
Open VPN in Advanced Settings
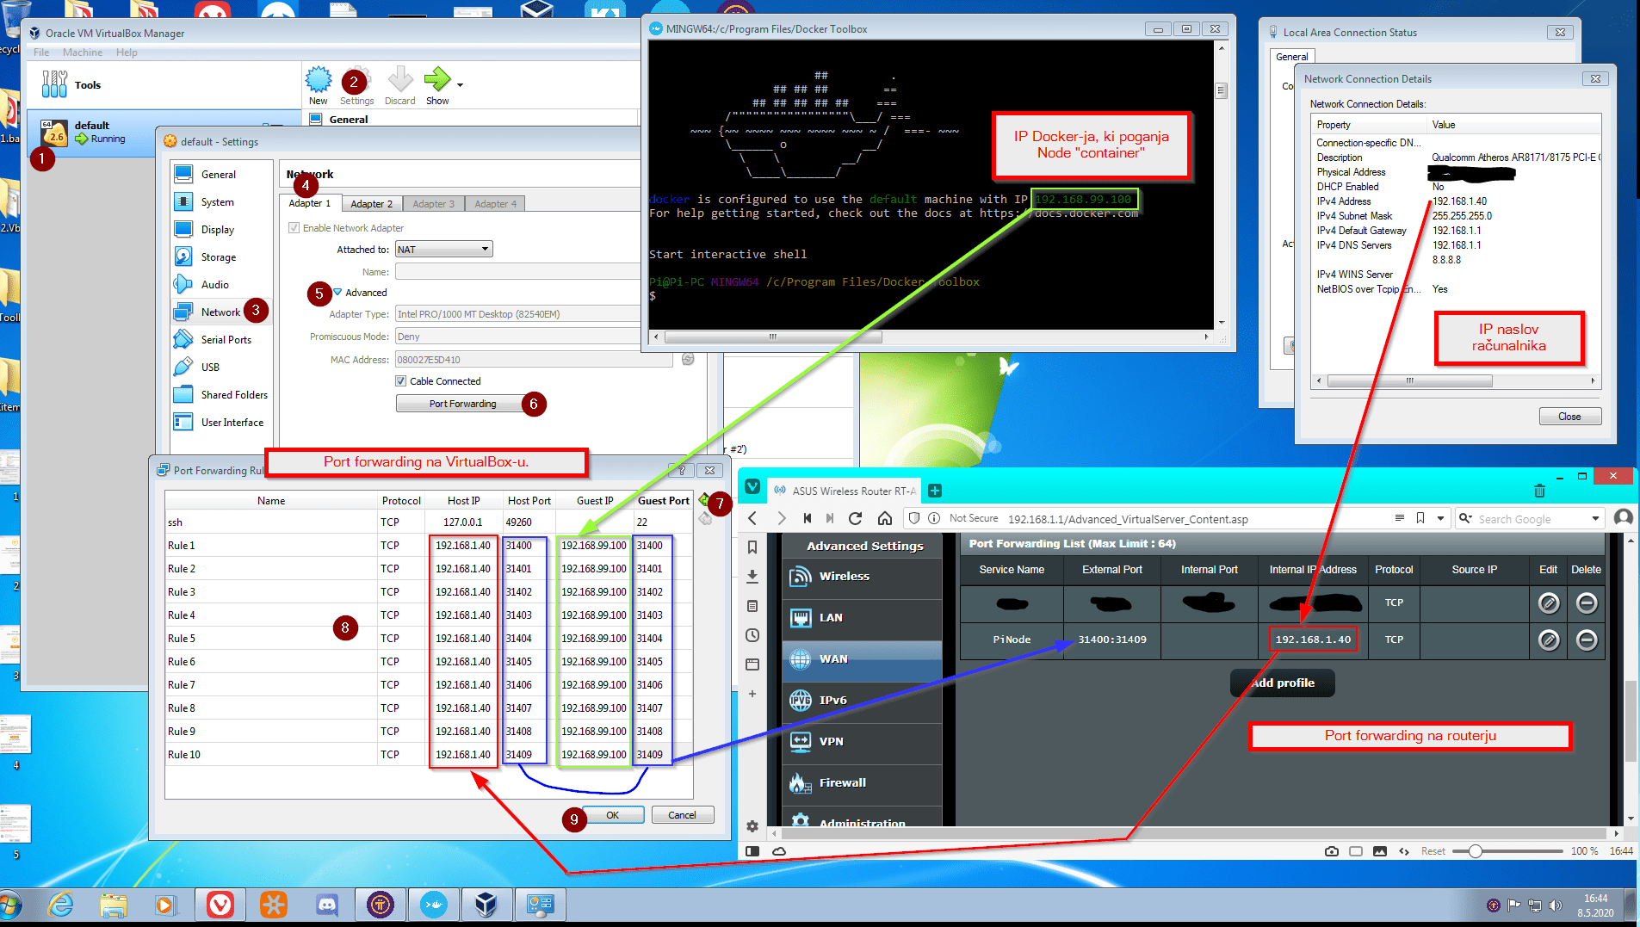pos(862,742)
